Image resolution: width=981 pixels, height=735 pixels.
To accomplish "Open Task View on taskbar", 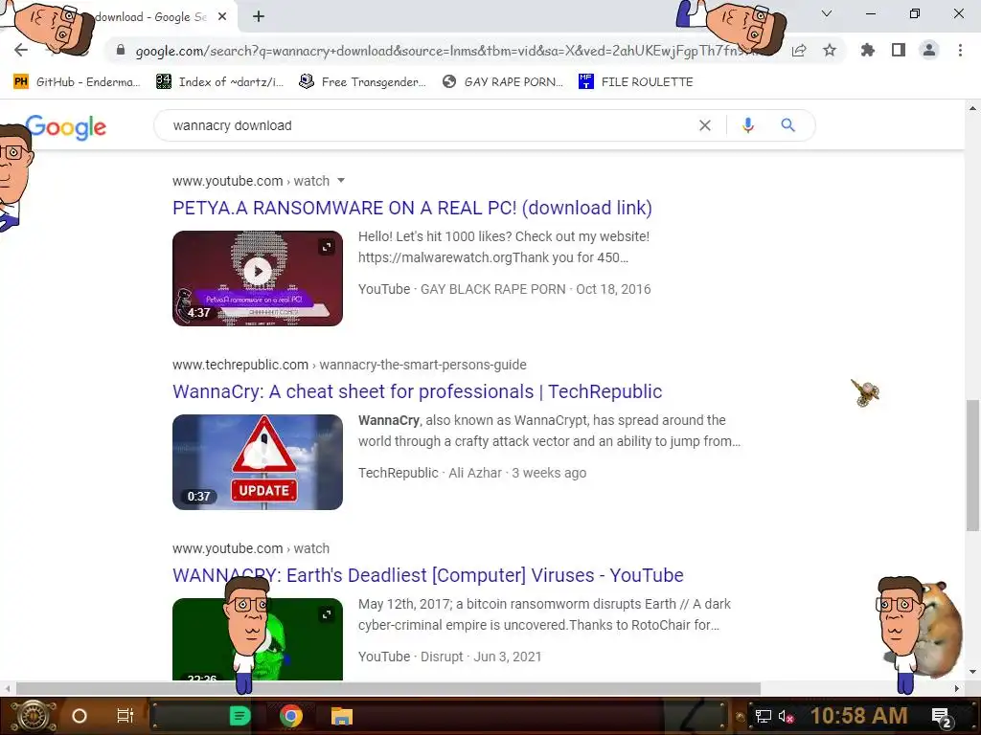I will (x=125, y=716).
